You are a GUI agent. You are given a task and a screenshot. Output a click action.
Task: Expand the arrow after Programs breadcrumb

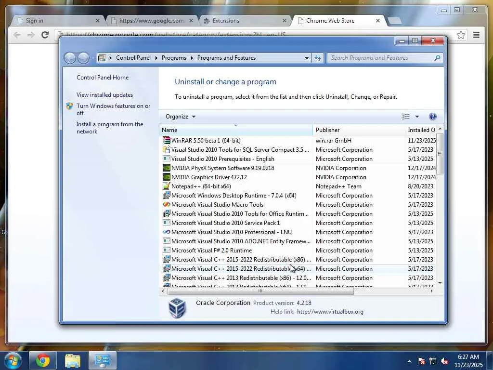(x=192, y=58)
